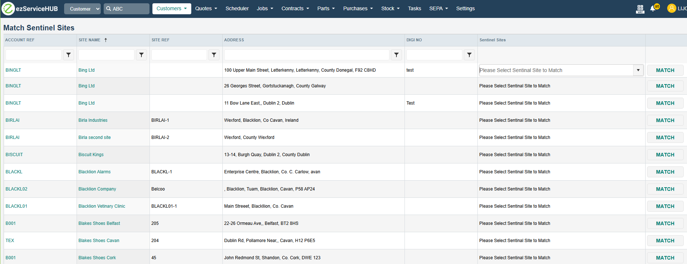Click the Site Name filter funnel icon

point(141,55)
